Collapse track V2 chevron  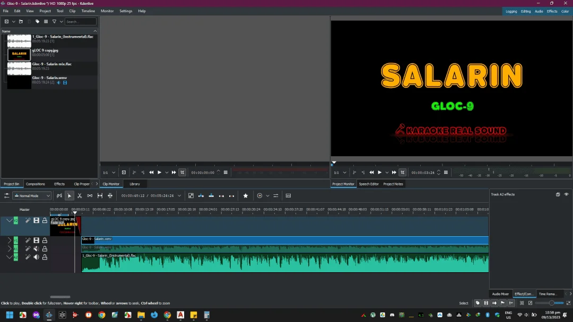pyautogui.click(x=9, y=220)
